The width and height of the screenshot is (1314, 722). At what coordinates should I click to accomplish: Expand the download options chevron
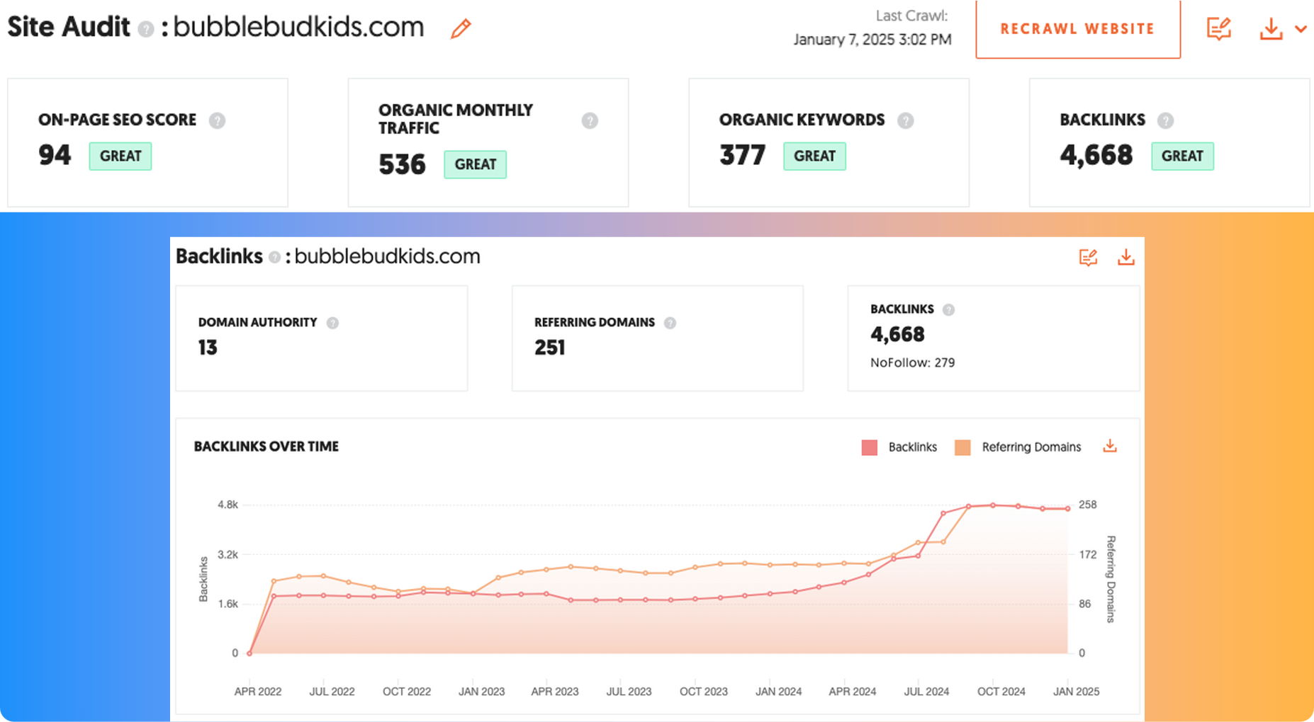coord(1301,29)
